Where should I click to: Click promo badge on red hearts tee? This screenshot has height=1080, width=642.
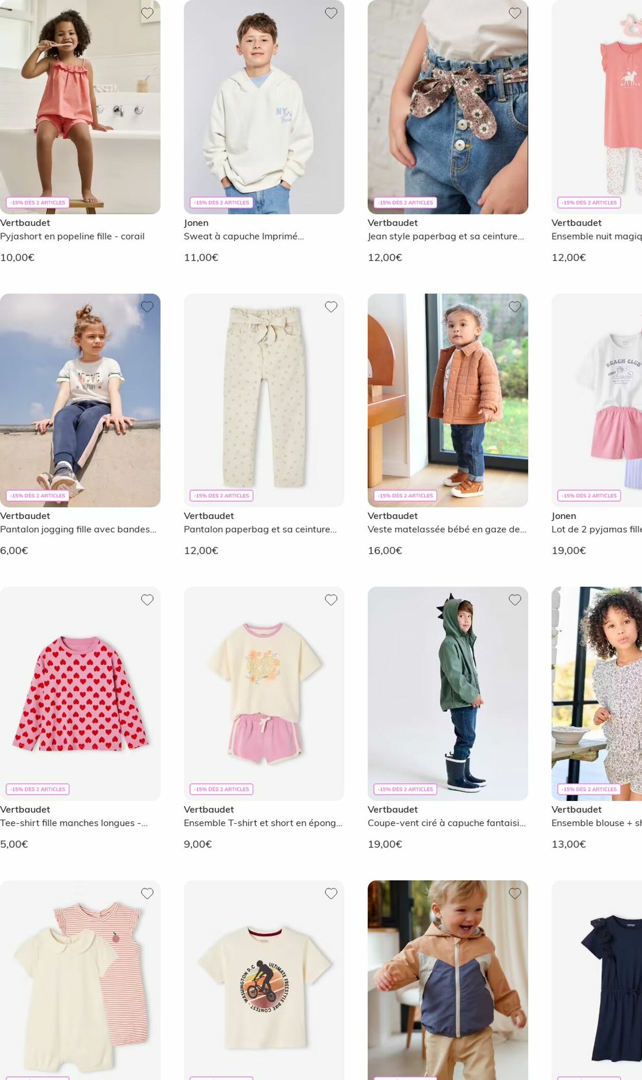coord(37,789)
